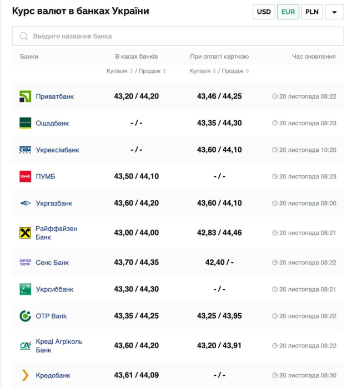This screenshot has width=352, height=388.
Task: Click the OTP Bank green logo
Action: [x=26, y=316]
